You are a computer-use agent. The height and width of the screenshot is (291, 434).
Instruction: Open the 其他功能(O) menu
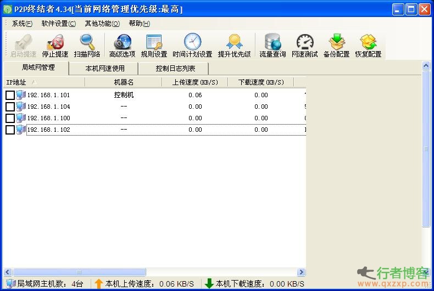[102, 24]
